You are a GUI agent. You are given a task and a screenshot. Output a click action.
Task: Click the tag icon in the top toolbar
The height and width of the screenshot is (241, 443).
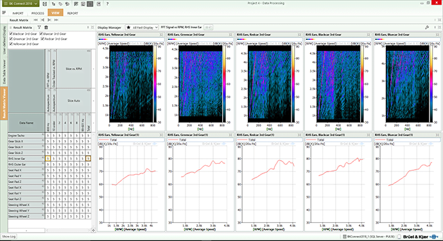pos(60,4)
